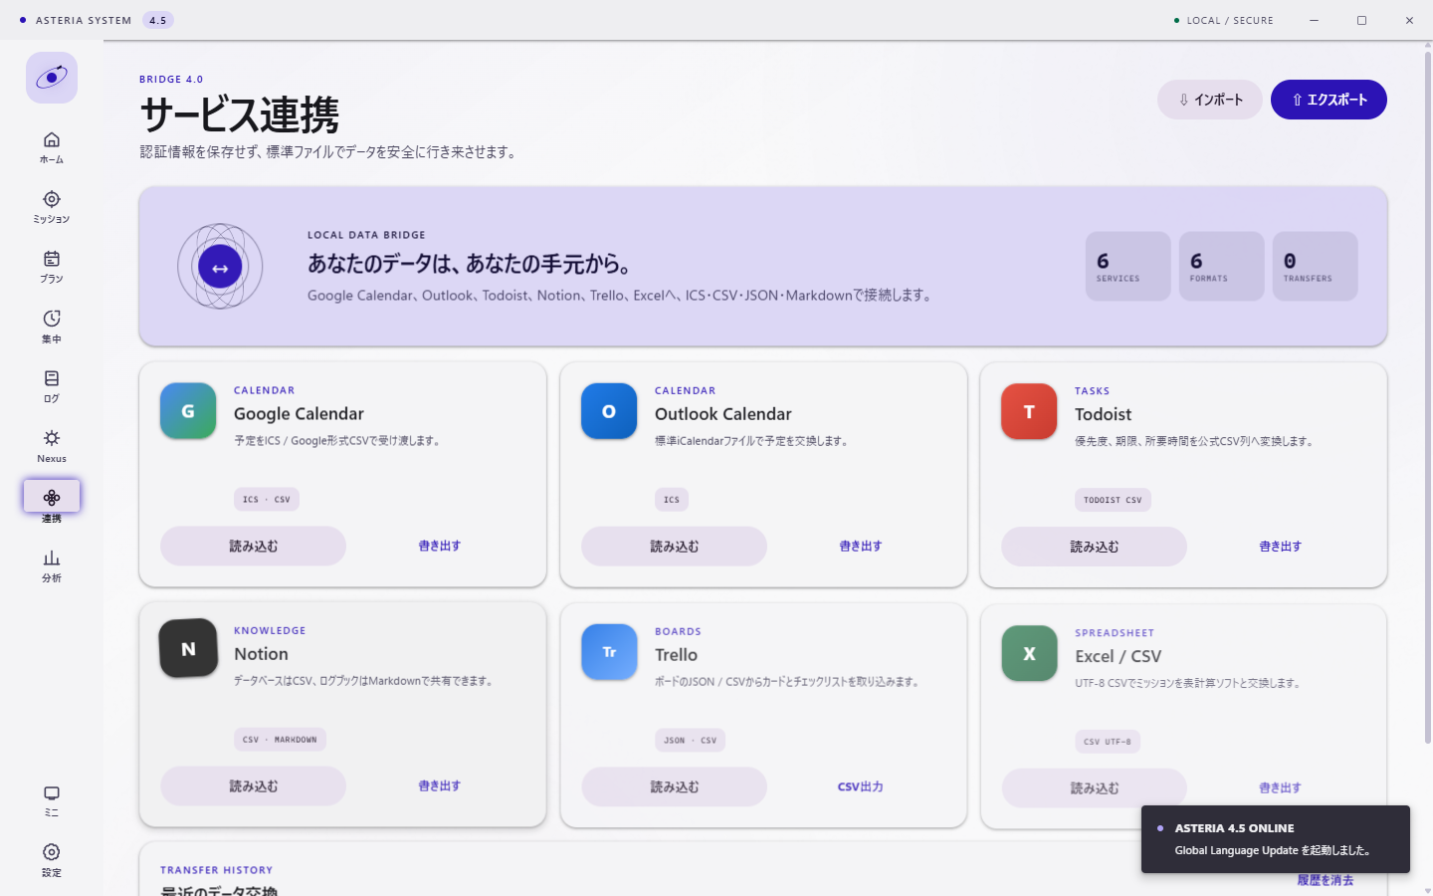This screenshot has height=896, width=1433.
Task: Click 読み込む on Excel / CSV card
Action: coord(1094,787)
